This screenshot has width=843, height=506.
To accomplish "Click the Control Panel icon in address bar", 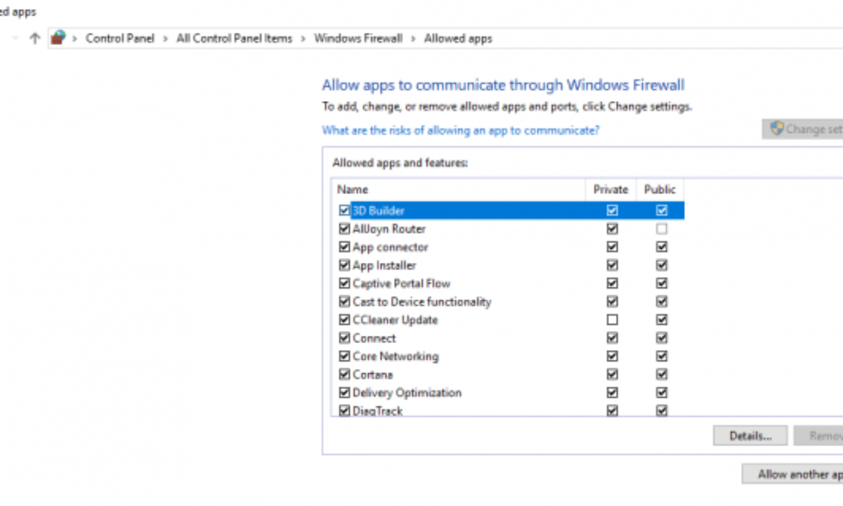I will [x=58, y=38].
